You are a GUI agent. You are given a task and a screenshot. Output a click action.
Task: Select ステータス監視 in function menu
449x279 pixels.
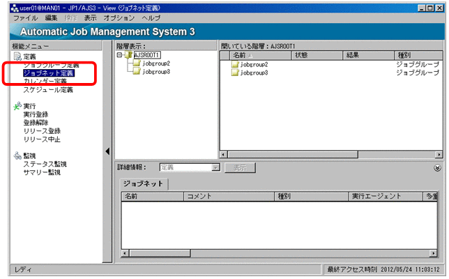pyautogui.click(x=45, y=164)
